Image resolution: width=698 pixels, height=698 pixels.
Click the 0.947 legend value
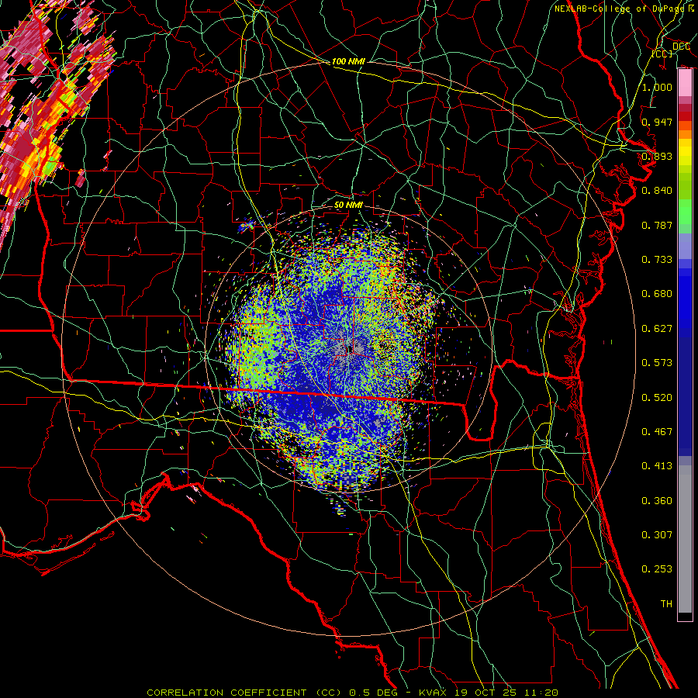point(657,122)
